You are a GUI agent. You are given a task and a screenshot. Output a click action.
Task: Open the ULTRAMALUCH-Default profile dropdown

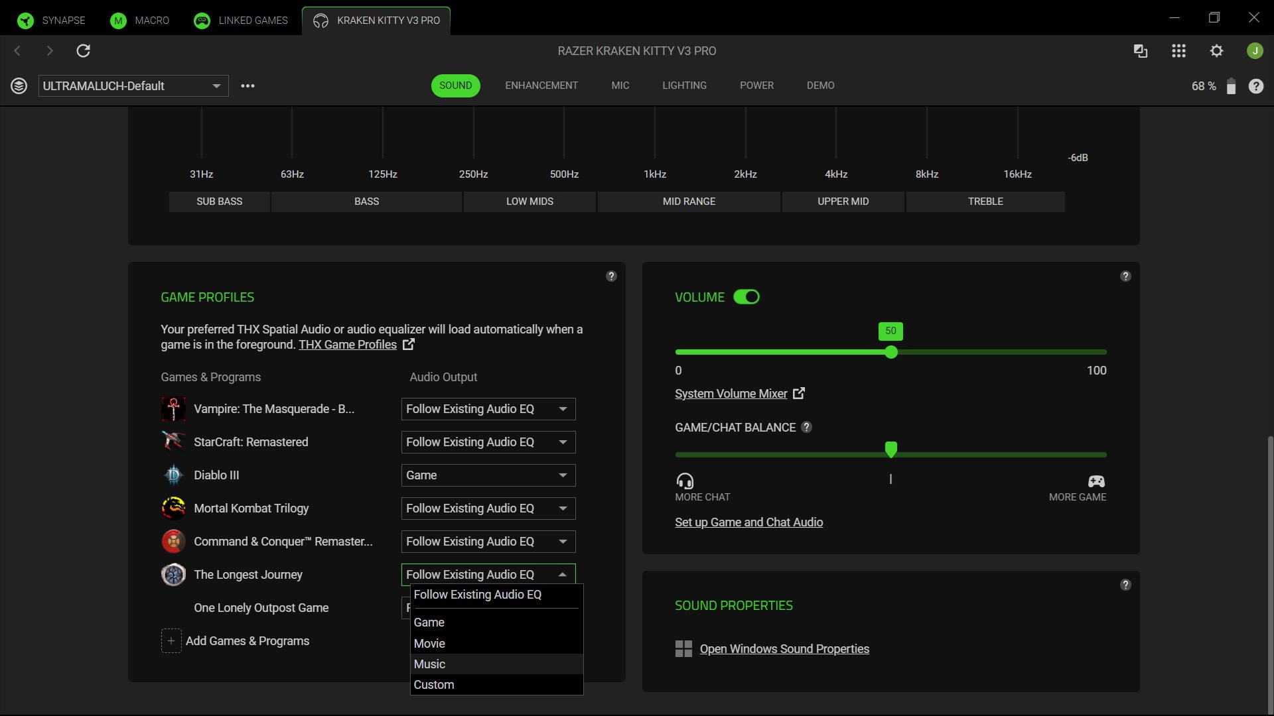[x=133, y=86]
